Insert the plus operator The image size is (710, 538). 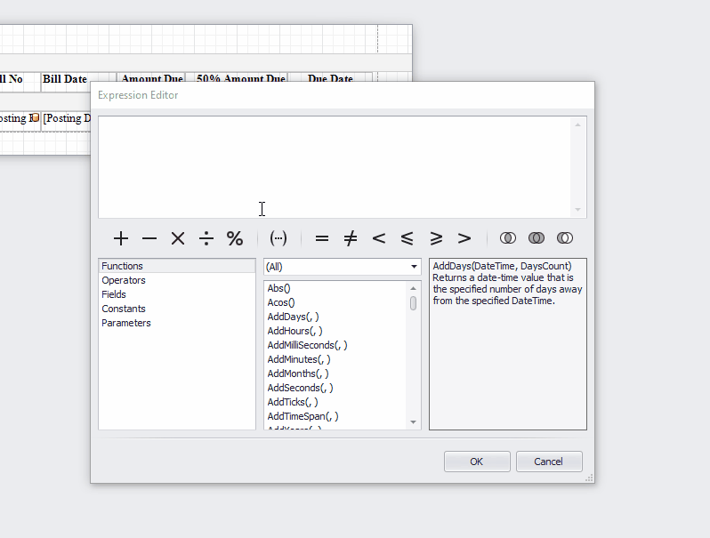click(121, 238)
